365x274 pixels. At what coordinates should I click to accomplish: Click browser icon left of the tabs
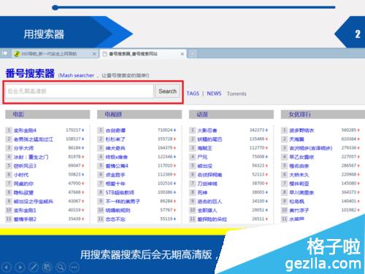pyautogui.click(x=5, y=53)
